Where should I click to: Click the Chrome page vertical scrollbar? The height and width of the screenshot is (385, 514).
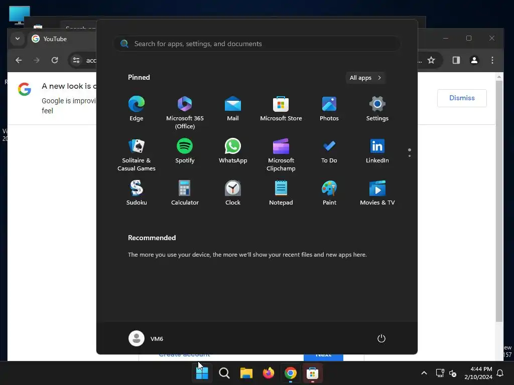[499, 202]
